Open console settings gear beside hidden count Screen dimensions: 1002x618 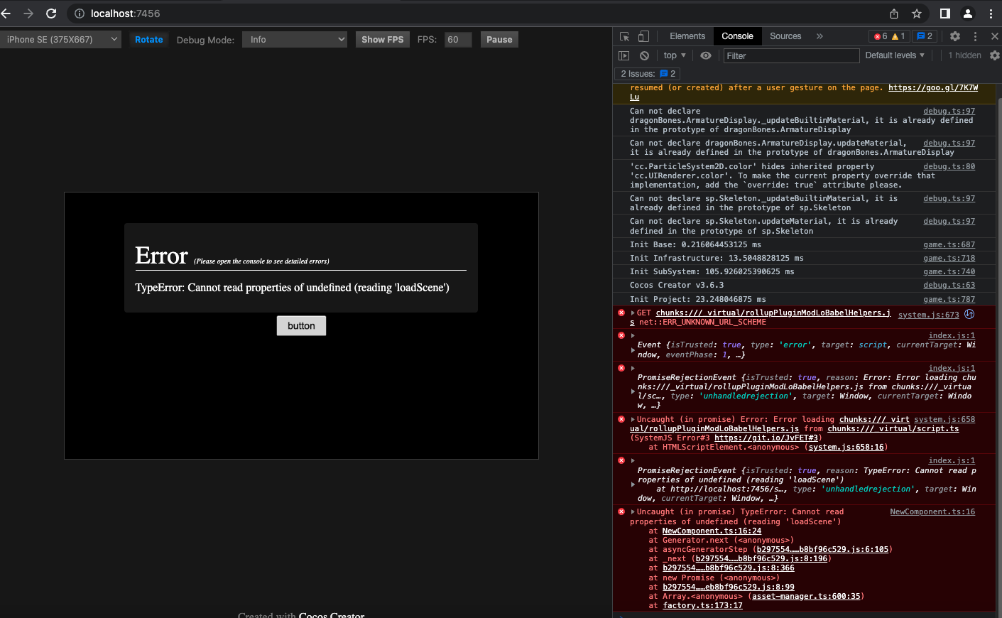pyautogui.click(x=994, y=55)
